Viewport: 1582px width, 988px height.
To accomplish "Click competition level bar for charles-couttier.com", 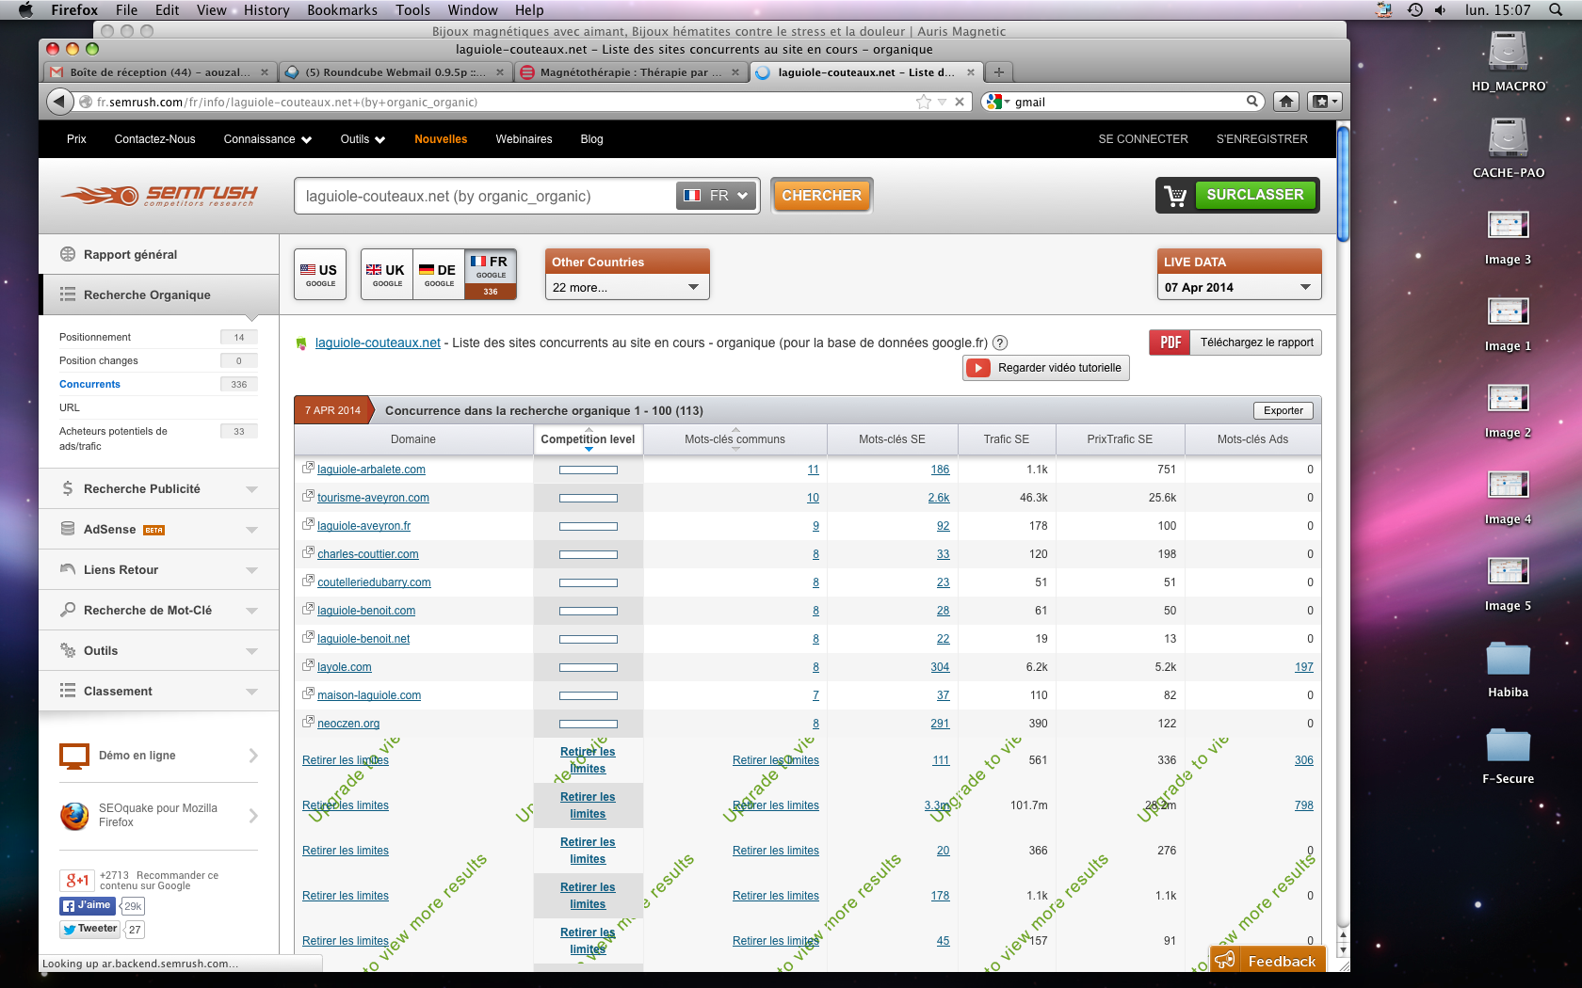I will [x=589, y=554].
